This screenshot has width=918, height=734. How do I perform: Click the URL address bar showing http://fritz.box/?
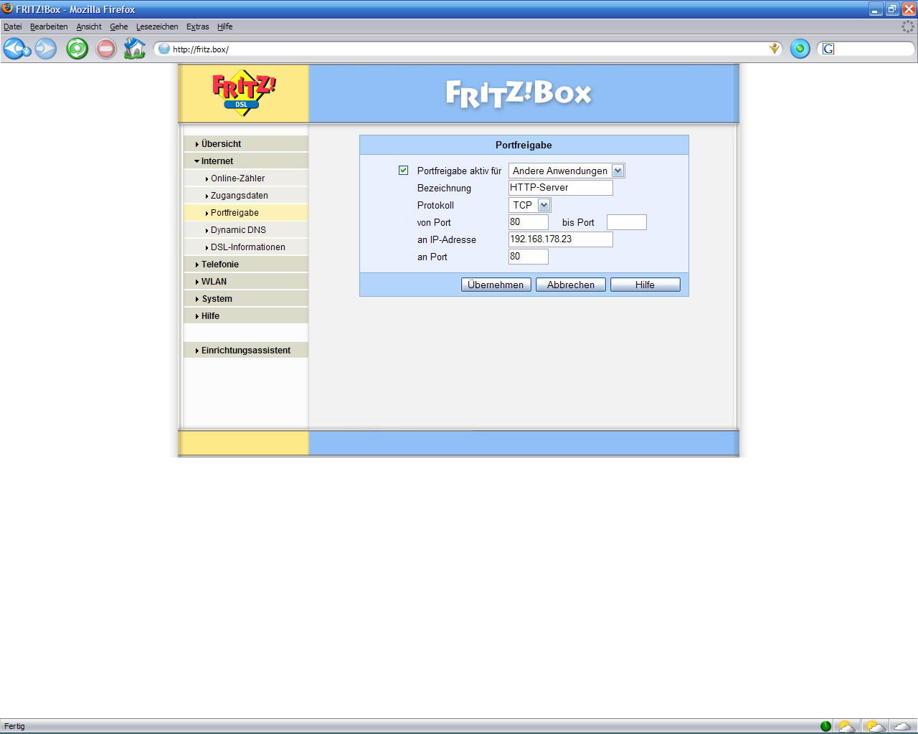pyautogui.click(x=466, y=49)
